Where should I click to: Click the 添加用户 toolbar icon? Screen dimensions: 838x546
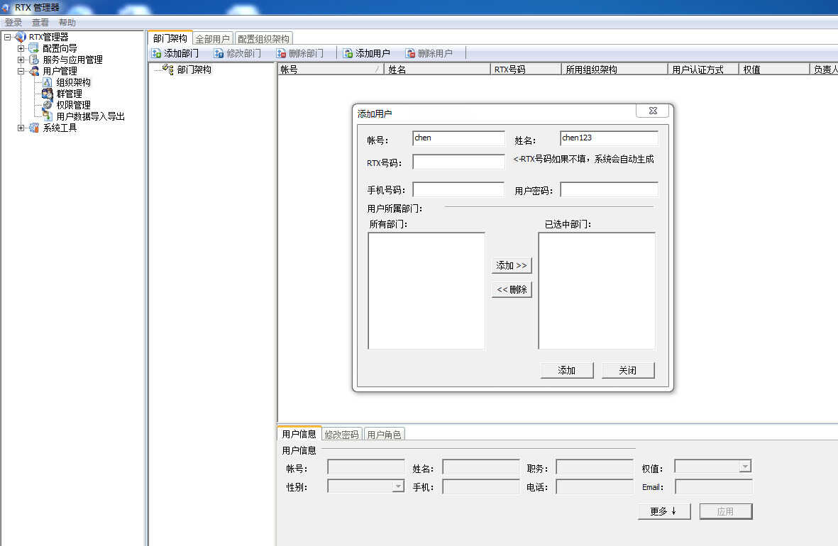click(x=348, y=53)
